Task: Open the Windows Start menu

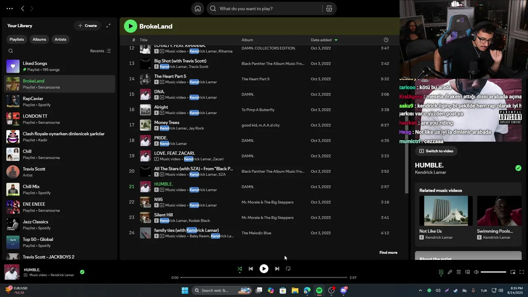Action: [x=185, y=290]
